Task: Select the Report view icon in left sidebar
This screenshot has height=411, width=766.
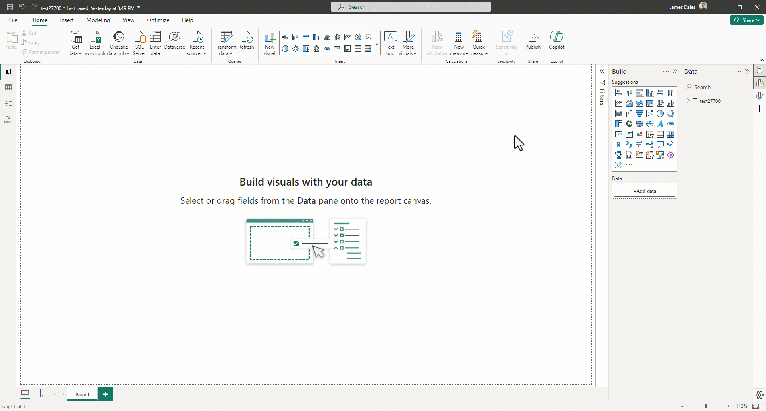Action: pyautogui.click(x=8, y=71)
